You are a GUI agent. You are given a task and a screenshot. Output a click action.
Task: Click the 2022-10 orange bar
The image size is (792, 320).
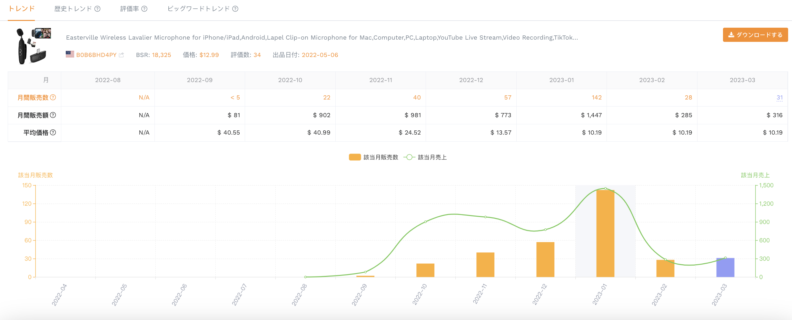[x=425, y=270]
